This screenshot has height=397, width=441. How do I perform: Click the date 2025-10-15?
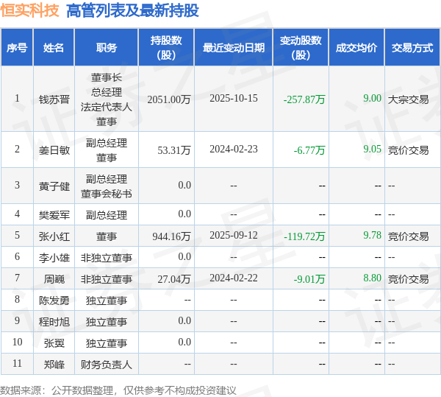[234, 98]
